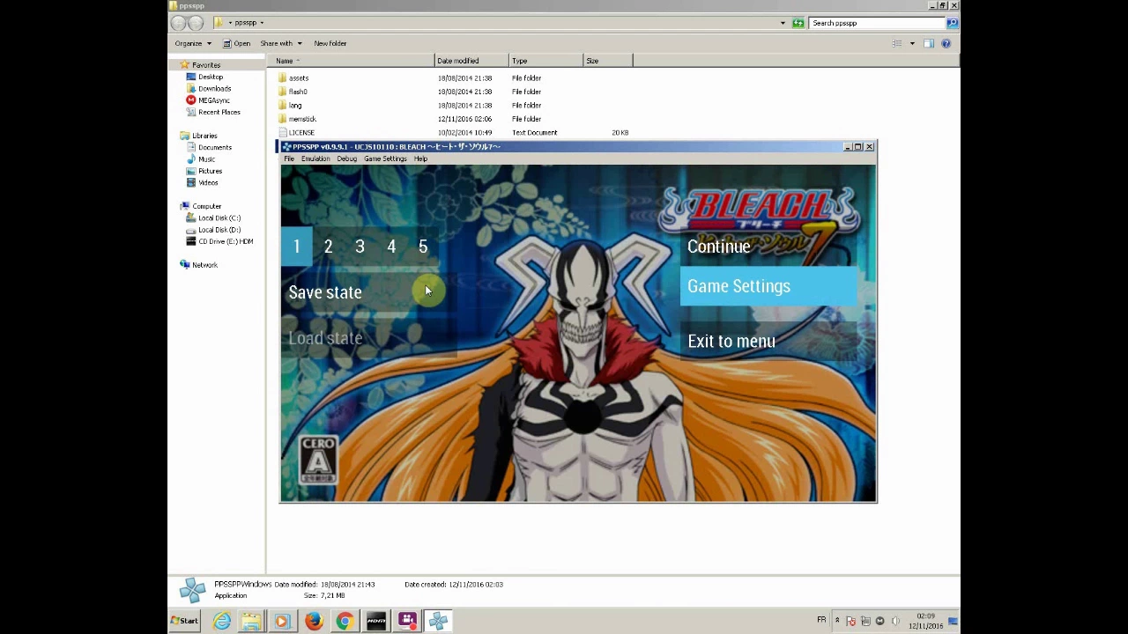The image size is (1128, 634).
Task: Select Network in the navigation pane
Action: coord(204,265)
